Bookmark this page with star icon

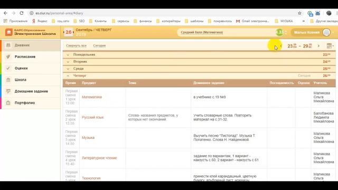click(299, 13)
